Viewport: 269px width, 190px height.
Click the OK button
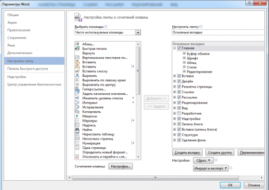coord(230,185)
